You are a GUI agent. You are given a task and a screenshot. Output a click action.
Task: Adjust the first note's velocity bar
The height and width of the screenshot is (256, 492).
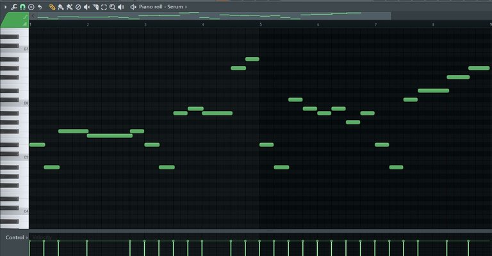(30, 248)
